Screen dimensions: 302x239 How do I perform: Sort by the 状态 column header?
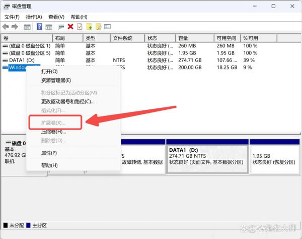coord(160,38)
